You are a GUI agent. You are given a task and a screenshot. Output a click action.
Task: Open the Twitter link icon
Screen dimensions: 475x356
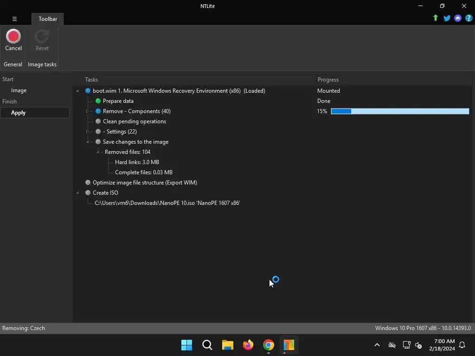(447, 18)
